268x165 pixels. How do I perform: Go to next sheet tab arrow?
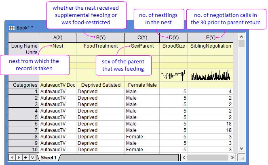tap(19, 157)
